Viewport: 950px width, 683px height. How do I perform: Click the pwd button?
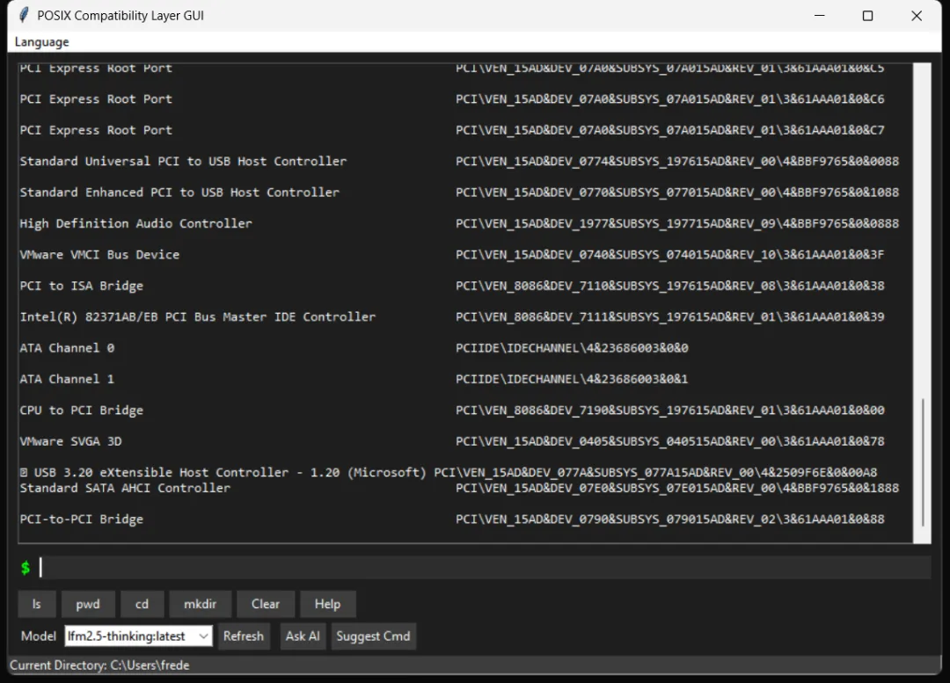(88, 604)
